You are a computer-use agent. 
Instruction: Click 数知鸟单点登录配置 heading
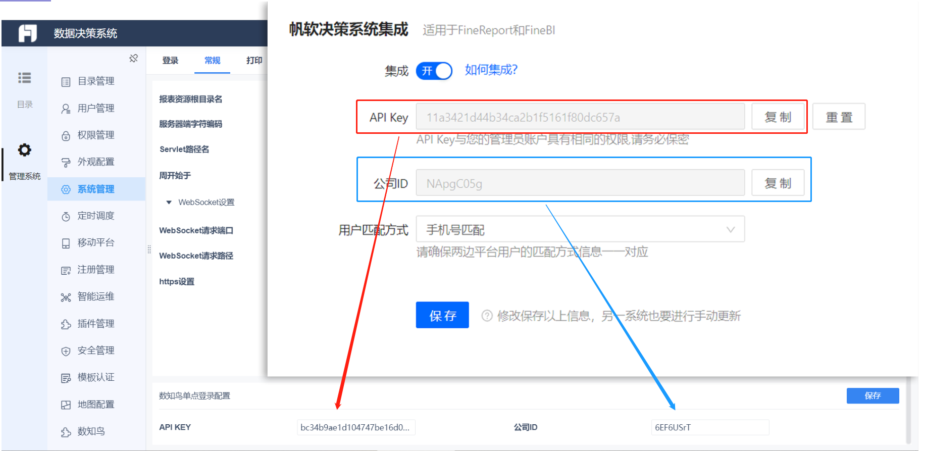coord(194,395)
